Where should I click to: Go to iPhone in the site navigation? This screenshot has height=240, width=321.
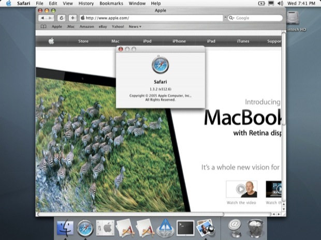pyautogui.click(x=179, y=41)
